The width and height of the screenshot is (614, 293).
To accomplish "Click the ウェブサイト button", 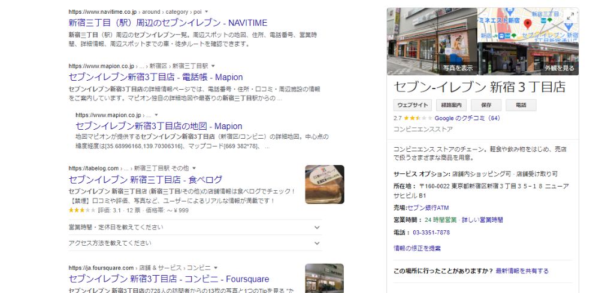I will 412,105.
